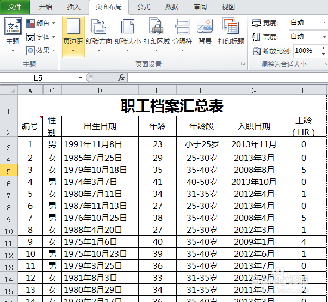Expand the 纸张大小 dropdown arrow

pos(128,51)
